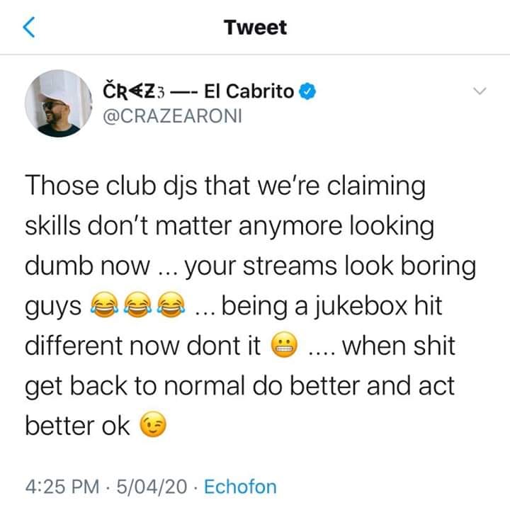Viewport: 510px width, 510px height.
Task: Open the author's profile picture
Action: (x=58, y=103)
